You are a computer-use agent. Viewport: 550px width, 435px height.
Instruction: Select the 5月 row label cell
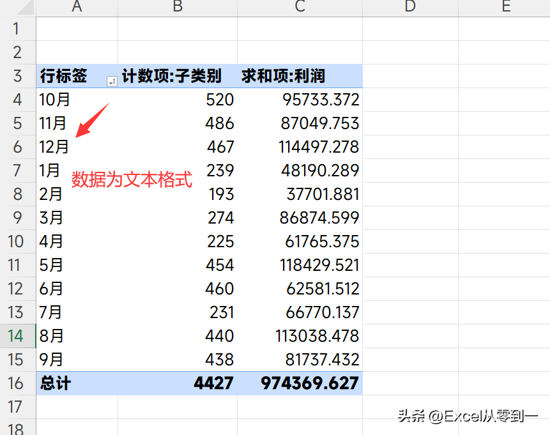click(x=77, y=265)
